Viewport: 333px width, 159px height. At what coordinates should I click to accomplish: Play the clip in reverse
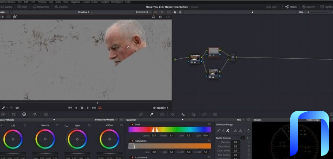pos(76,108)
